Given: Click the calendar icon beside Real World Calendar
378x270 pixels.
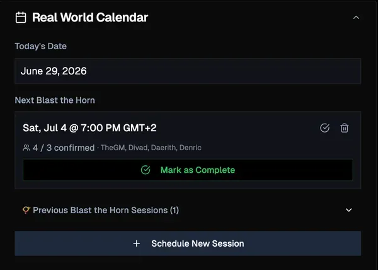Looking at the screenshot, I should click(x=21, y=18).
